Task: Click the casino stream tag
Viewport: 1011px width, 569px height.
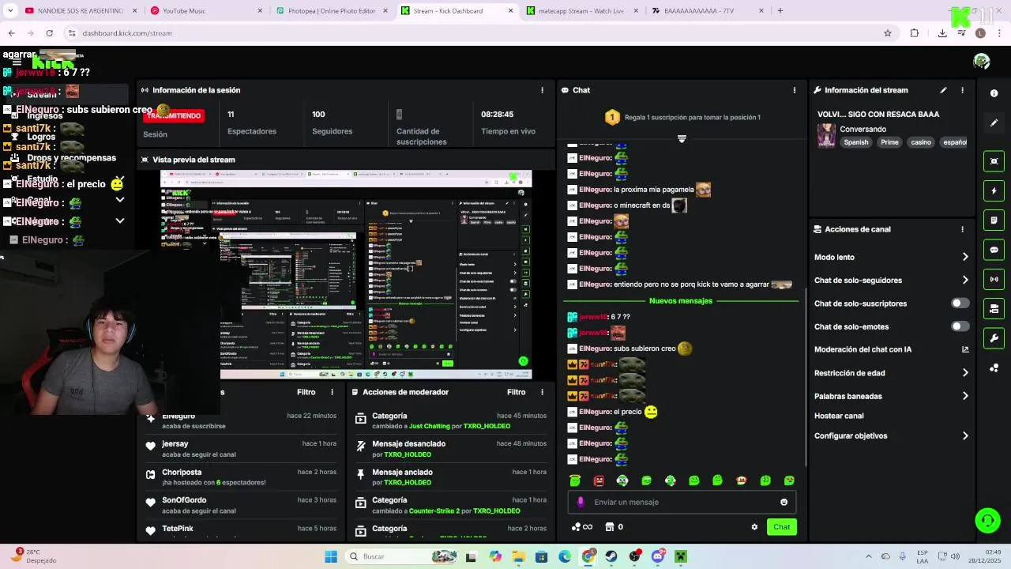Action: [x=920, y=142]
